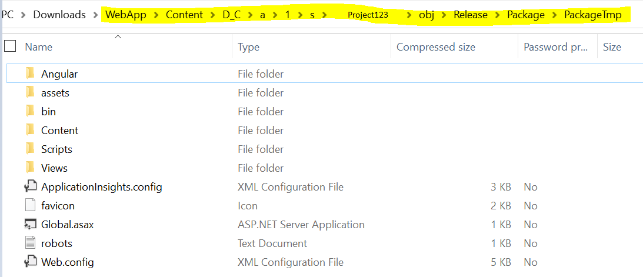Select the robots text document icon
Image resolution: width=643 pixels, height=277 pixels.
pos(31,243)
